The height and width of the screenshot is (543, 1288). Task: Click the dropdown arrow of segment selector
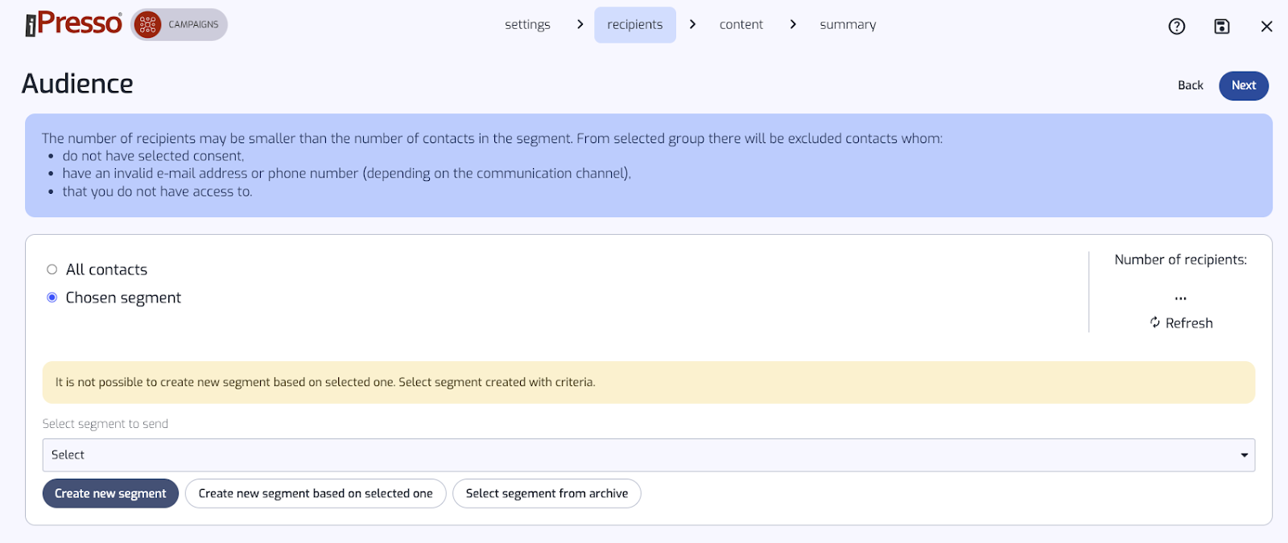1244,455
